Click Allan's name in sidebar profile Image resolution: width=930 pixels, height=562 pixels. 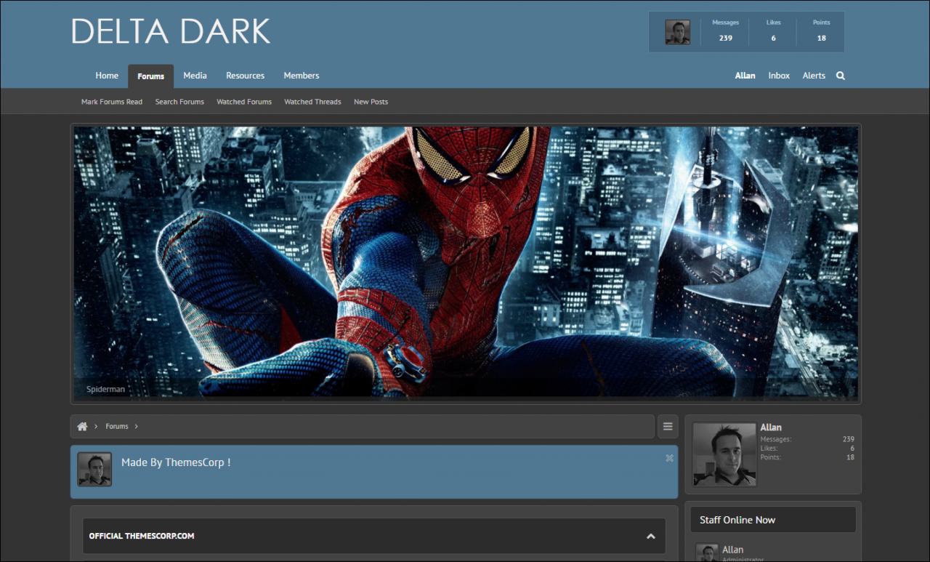point(771,427)
